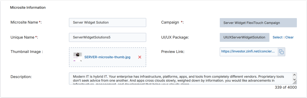Focus the Unique Name input field

[107, 37]
